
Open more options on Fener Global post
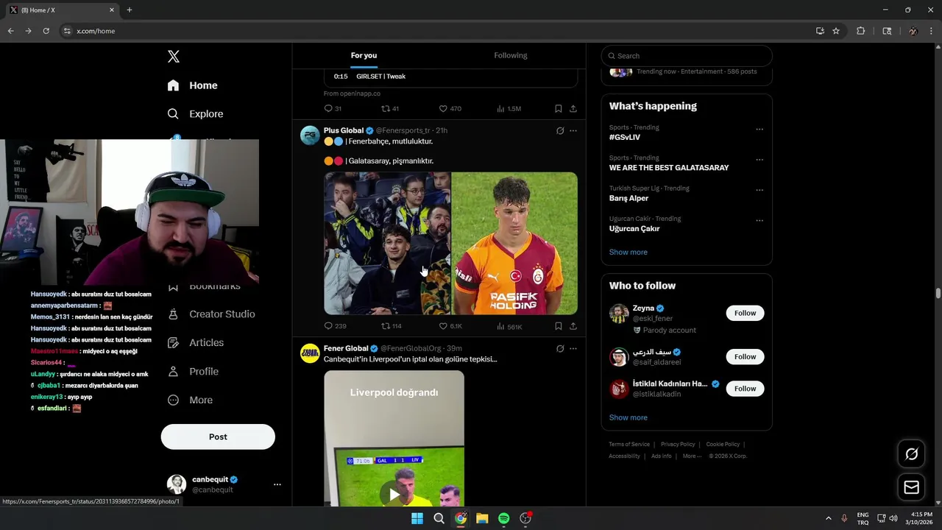click(573, 349)
